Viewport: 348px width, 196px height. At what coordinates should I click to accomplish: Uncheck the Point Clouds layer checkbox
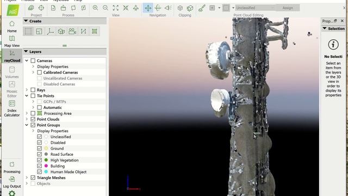33,119
